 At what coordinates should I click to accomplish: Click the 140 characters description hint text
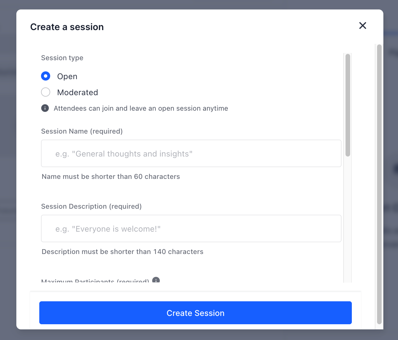(123, 252)
